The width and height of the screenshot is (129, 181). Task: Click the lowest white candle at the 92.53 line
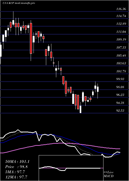point(80,109)
